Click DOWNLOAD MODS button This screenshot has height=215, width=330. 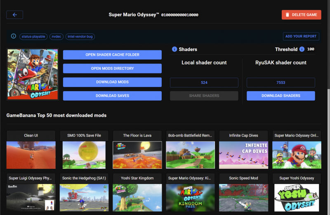(112, 82)
